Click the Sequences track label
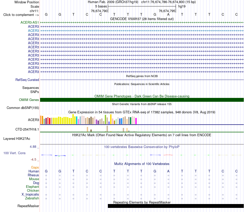Viewport: 244px width, 212px height. coord(31,88)
